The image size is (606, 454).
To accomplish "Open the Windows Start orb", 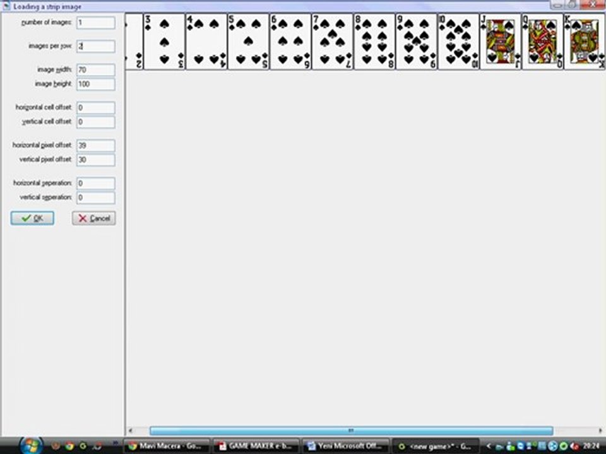I will pos(31,446).
